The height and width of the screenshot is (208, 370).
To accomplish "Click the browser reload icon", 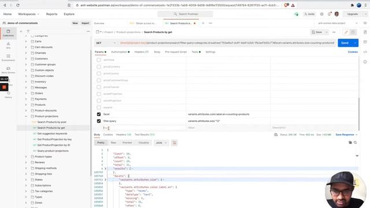I will tap(18, 5).
